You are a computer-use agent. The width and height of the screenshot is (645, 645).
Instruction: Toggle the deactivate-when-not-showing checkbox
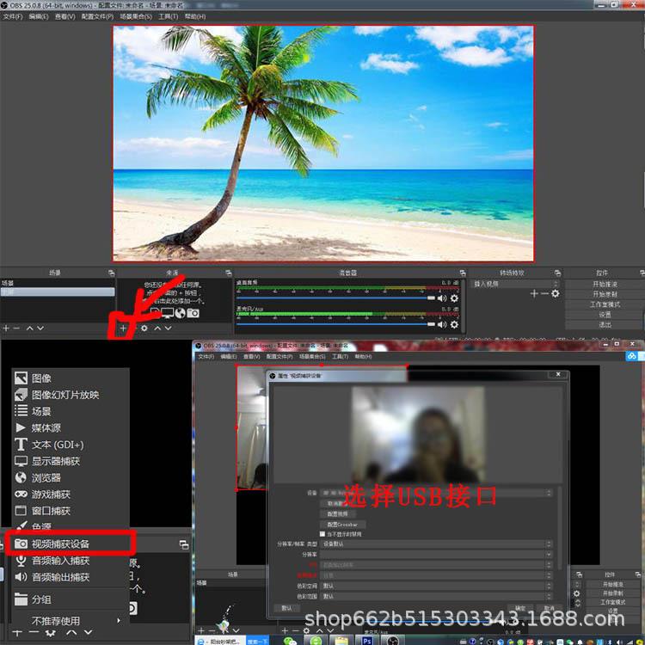pos(322,534)
